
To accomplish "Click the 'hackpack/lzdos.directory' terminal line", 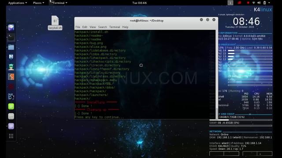I will click(x=96, y=54).
